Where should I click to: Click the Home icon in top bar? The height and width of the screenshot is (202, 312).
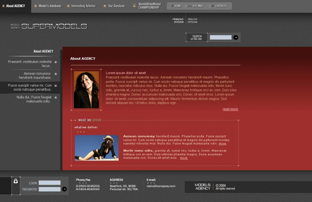172,6
